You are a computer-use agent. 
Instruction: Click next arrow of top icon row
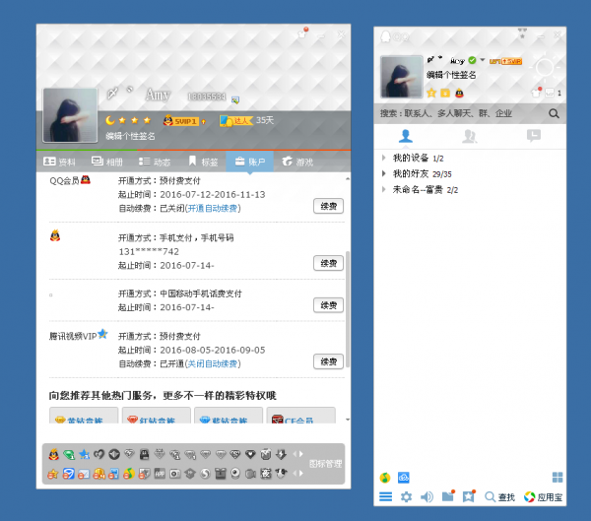[301, 454]
